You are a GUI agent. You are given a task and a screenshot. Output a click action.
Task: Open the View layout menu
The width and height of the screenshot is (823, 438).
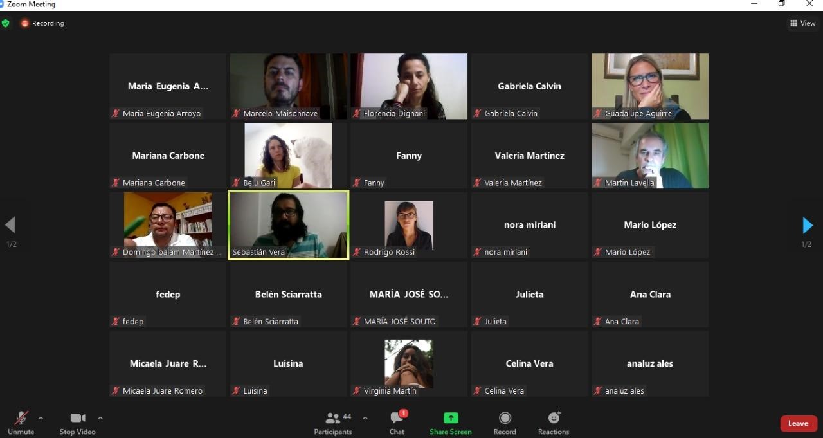click(803, 23)
